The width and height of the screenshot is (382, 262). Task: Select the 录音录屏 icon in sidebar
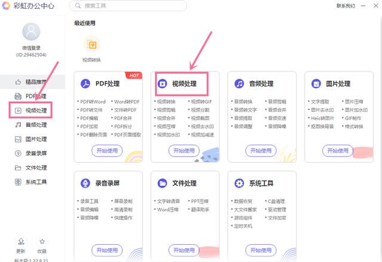coord(18,154)
